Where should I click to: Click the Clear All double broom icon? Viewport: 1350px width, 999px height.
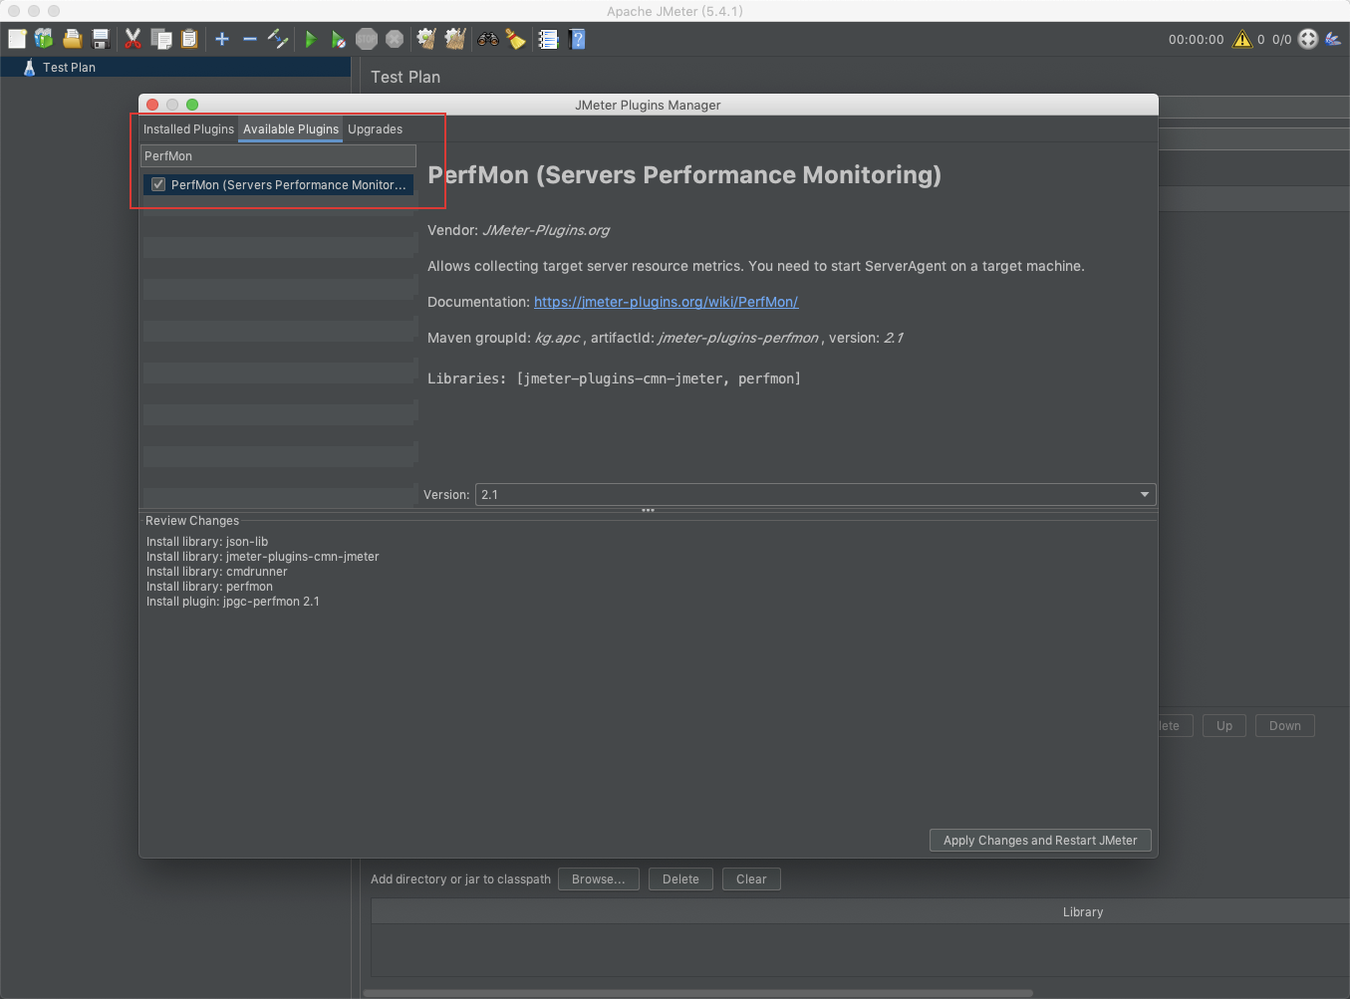point(455,39)
